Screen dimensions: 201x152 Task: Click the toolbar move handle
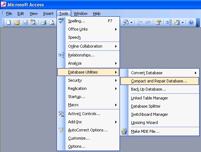4,22
